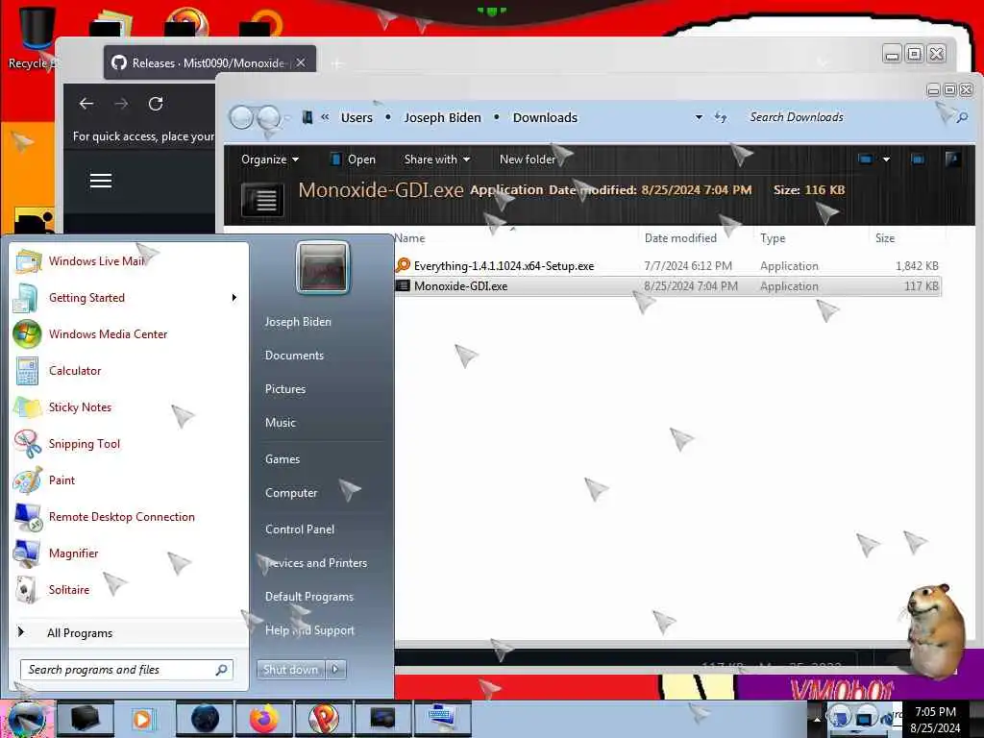984x738 pixels.
Task: Open Music from Start menu
Action: pyautogui.click(x=281, y=423)
